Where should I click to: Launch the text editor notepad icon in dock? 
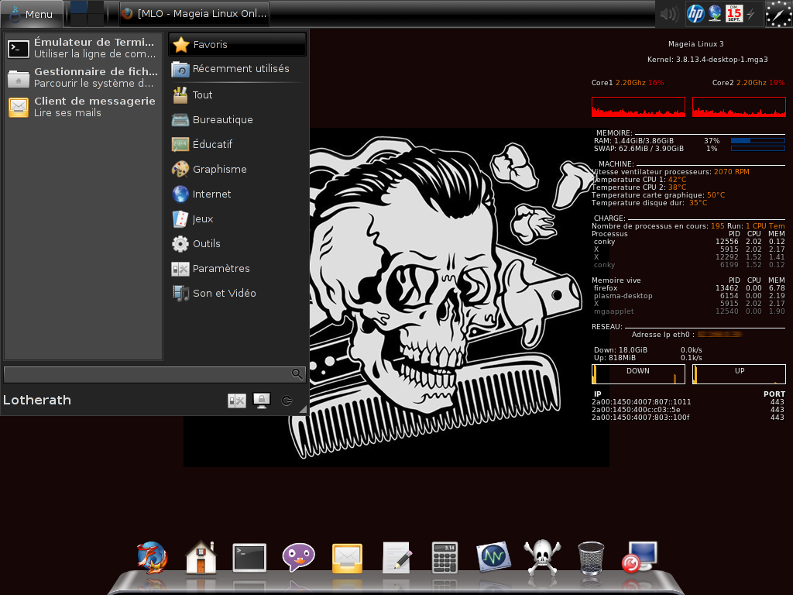click(396, 558)
